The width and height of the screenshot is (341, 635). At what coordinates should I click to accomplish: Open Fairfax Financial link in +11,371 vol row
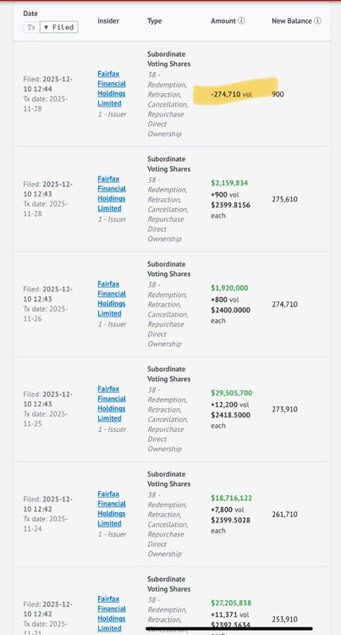pos(112,614)
